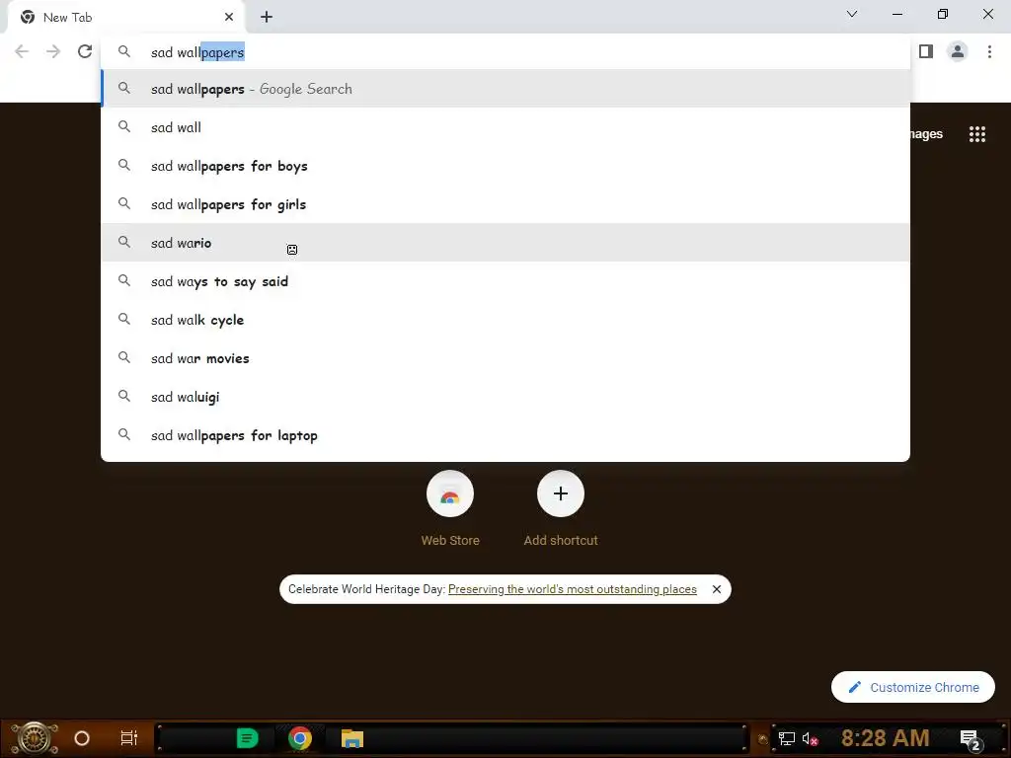The image size is (1011, 758).
Task: Open the network icon in system tray
Action: [x=786, y=739]
